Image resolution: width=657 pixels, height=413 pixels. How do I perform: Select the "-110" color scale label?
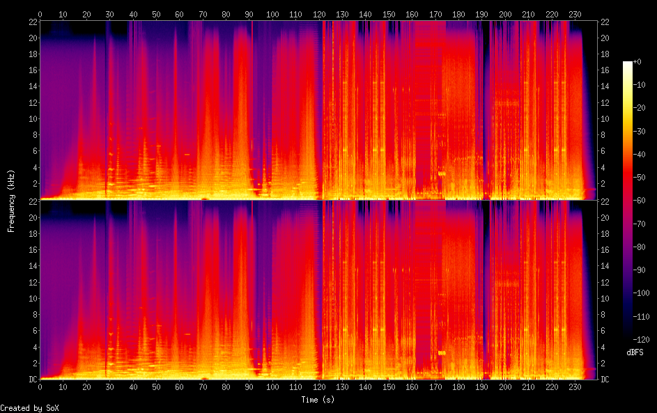pos(642,317)
